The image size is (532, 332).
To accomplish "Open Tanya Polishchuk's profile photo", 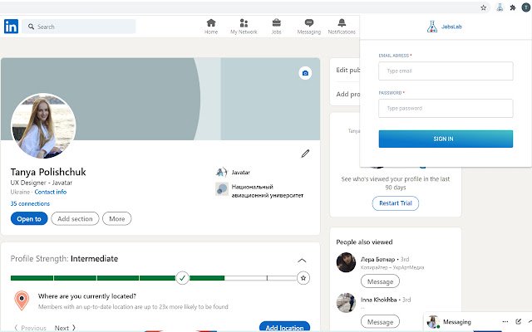I will 43,126.
